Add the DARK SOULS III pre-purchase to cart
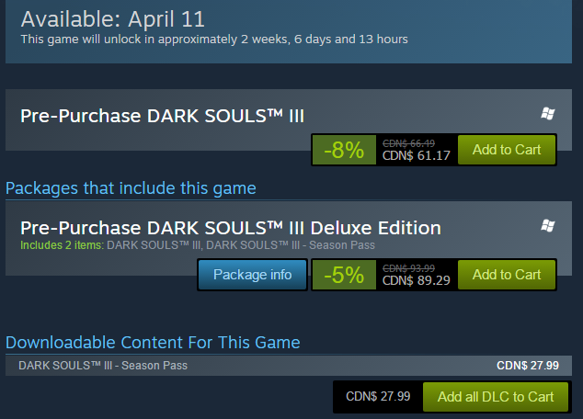583x419 pixels. click(506, 149)
